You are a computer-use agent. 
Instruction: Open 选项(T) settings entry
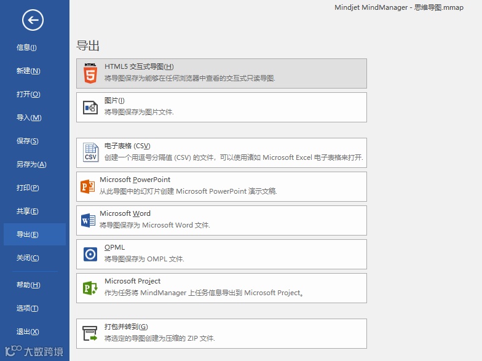27,308
